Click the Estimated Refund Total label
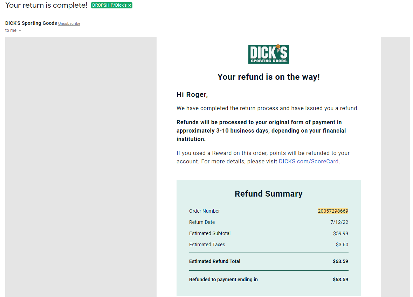Viewport: 413px width, 297px height. tap(215, 261)
